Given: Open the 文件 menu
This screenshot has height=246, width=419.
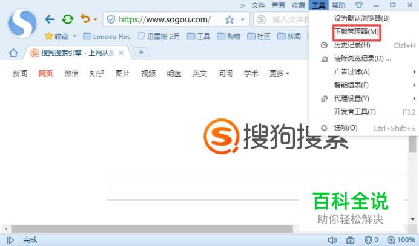Looking at the screenshot, I should [258, 5].
